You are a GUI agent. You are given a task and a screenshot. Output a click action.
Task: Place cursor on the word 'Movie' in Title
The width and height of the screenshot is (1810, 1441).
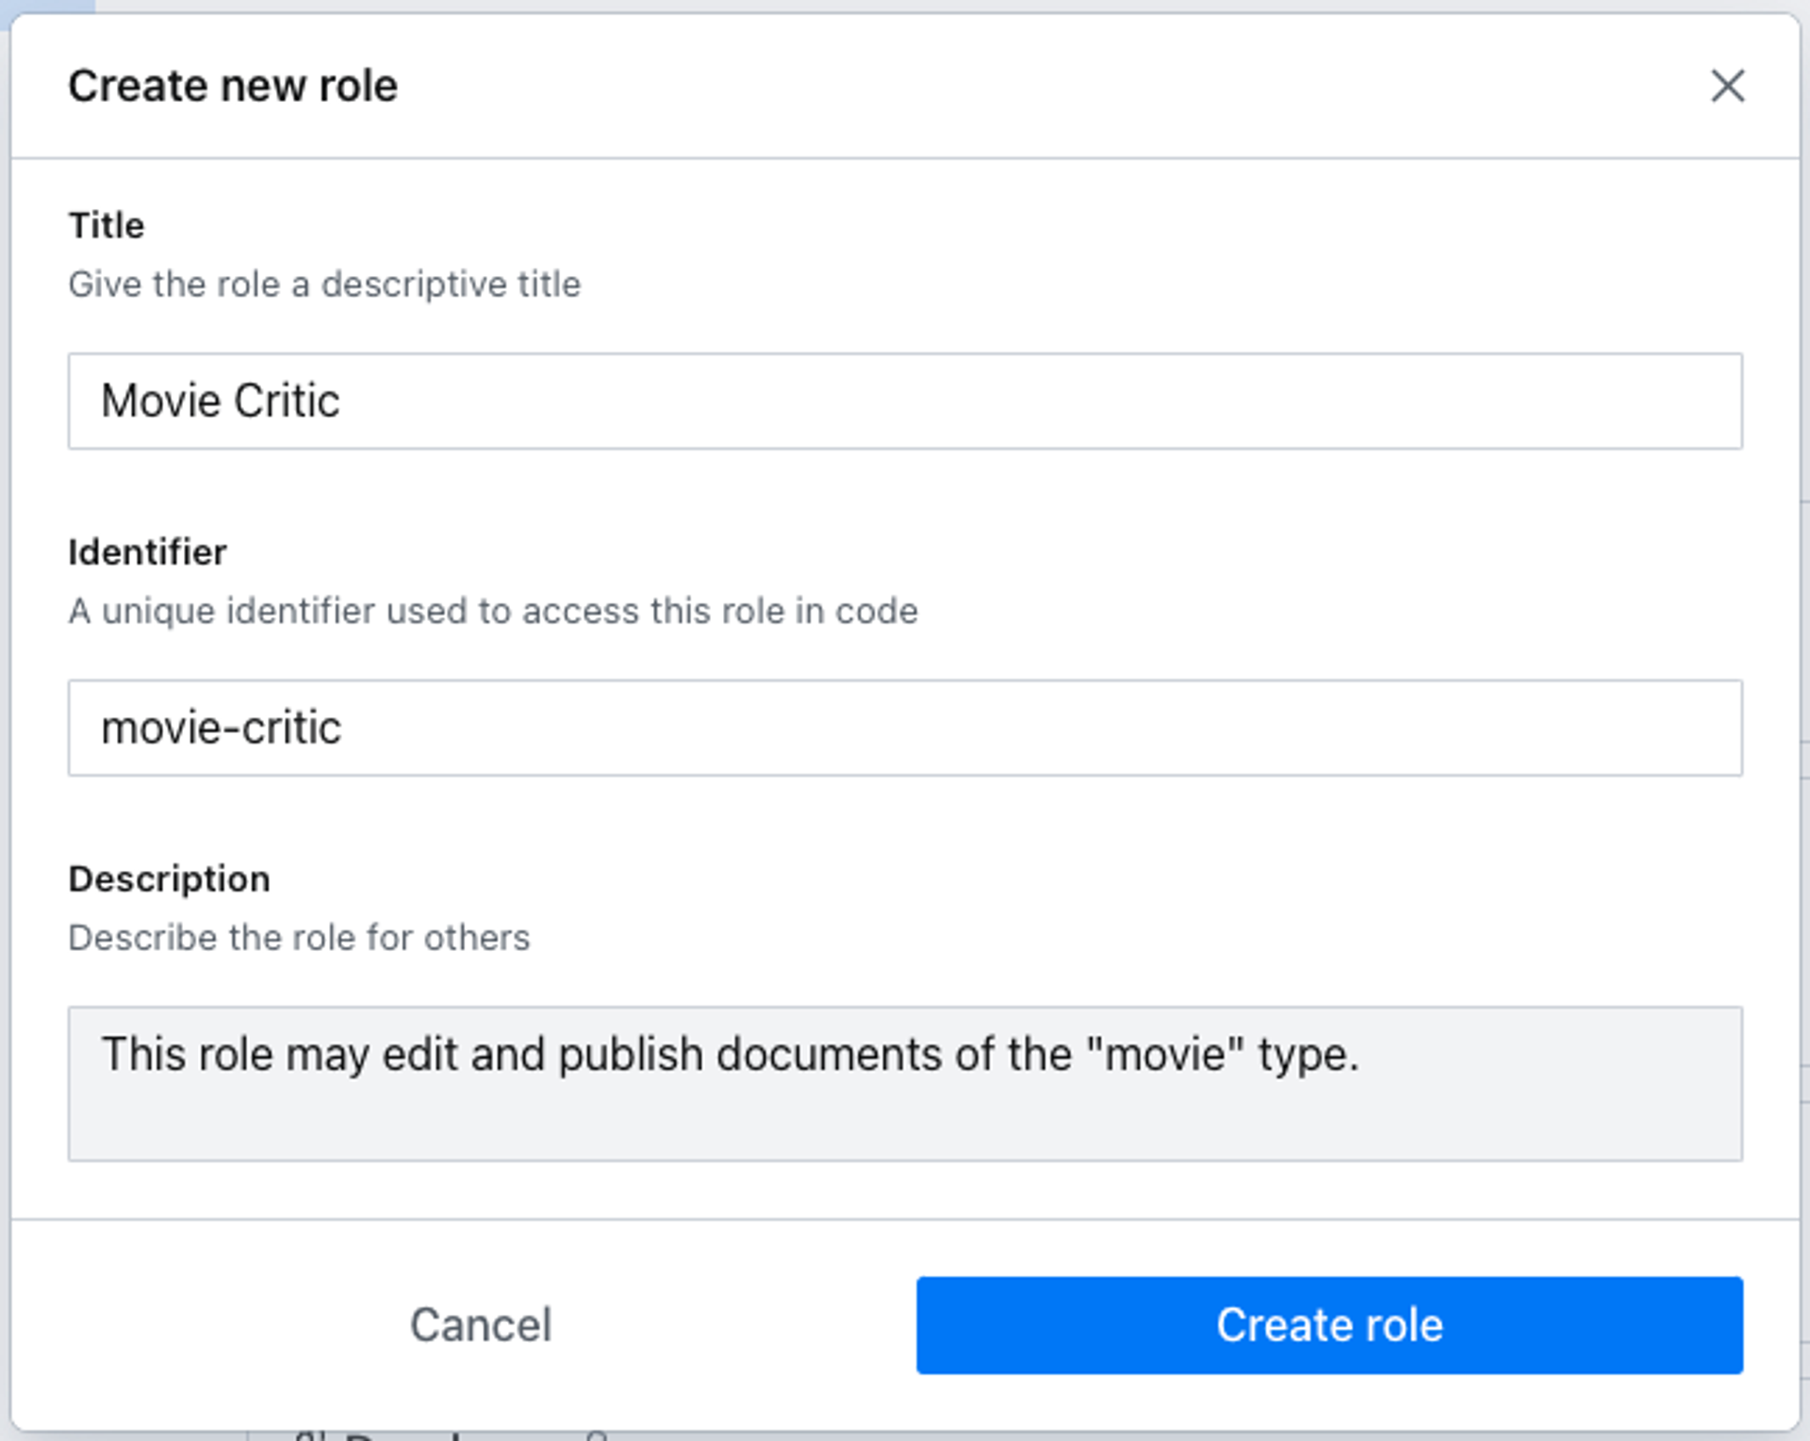pyautogui.click(x=160, y=401)
